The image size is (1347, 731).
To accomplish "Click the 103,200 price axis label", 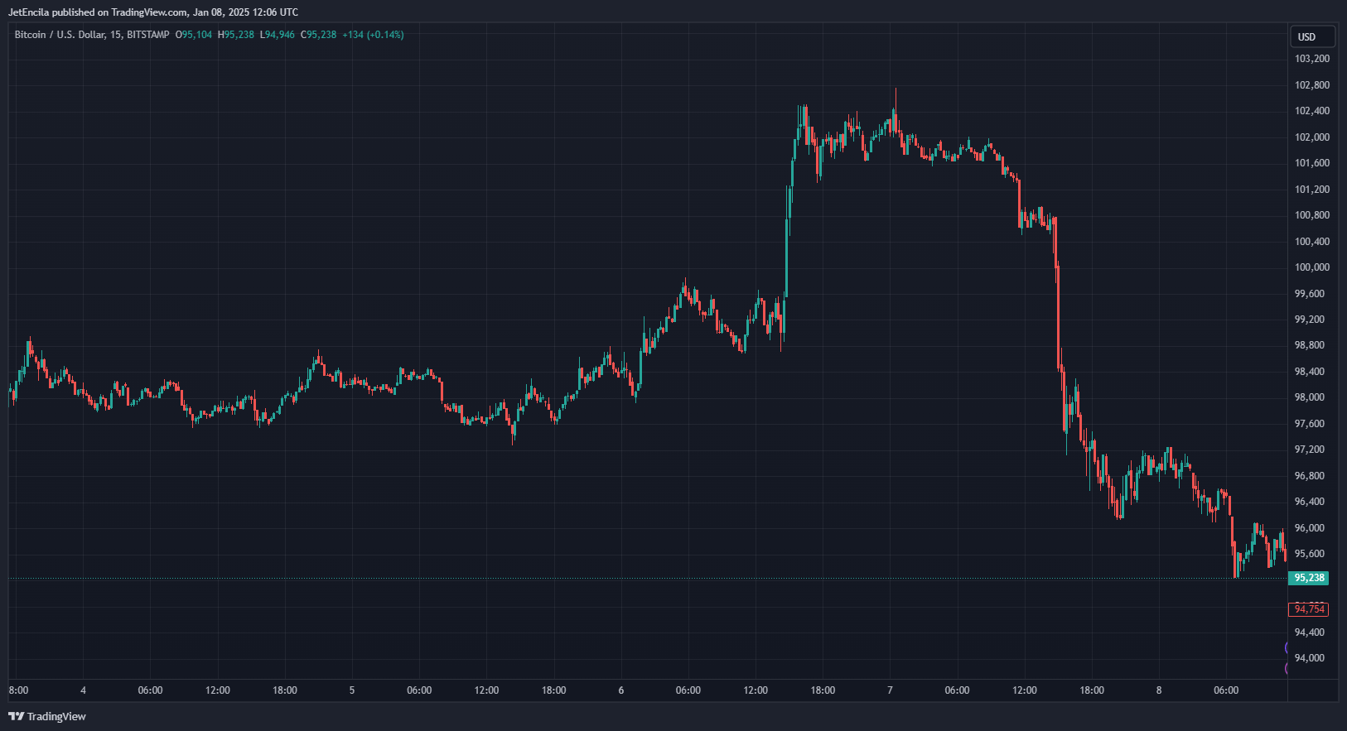I will click(x=1312, y=59).
